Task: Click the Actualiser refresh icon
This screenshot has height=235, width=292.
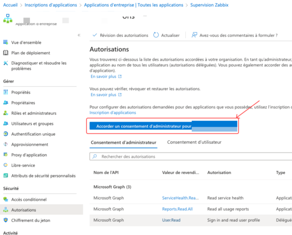Action: pyautogui.click(x=156, y=35)
